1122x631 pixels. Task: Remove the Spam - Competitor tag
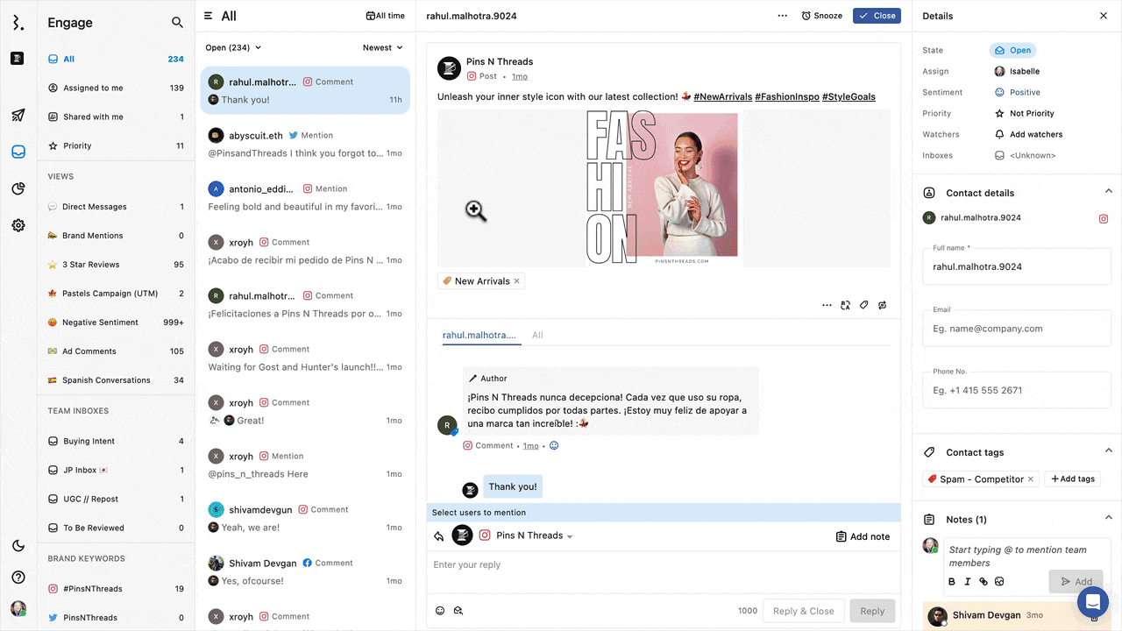(1031, 479)
